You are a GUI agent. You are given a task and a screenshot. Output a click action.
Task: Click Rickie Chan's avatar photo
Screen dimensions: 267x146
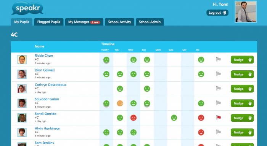(x=22, y=60)
